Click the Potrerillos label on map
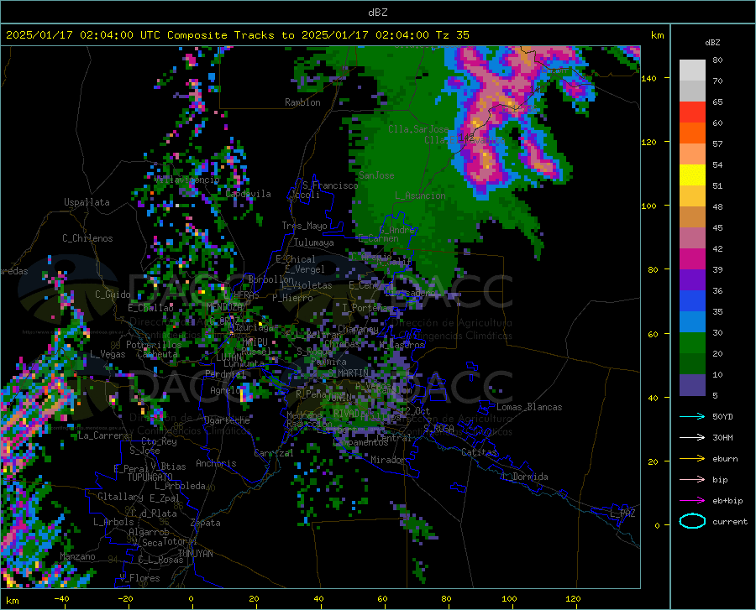This screenshot has width=756, height=610. pos(154,345)
